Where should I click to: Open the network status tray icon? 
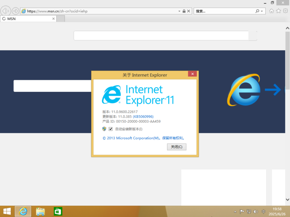(249, 211)
